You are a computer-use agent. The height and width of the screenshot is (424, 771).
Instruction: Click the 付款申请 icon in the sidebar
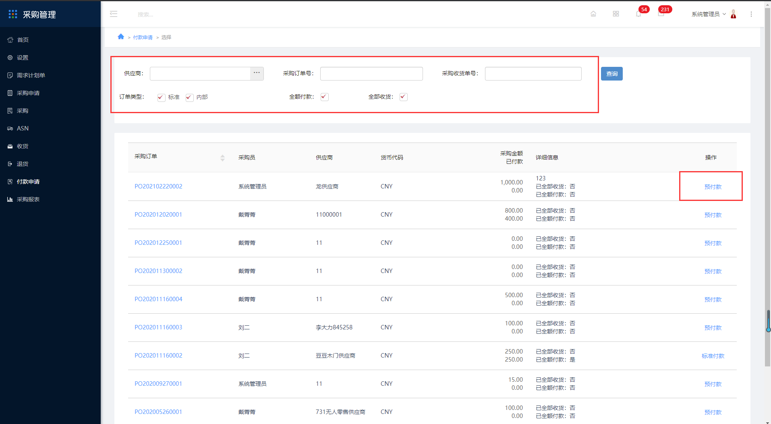click(x=10, y=182)
